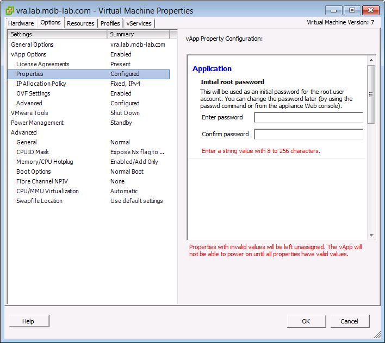Image resolution: width=385 pixels, height=343 pixels.
Task: Click the Cancel button
Action: coord(349,321)
